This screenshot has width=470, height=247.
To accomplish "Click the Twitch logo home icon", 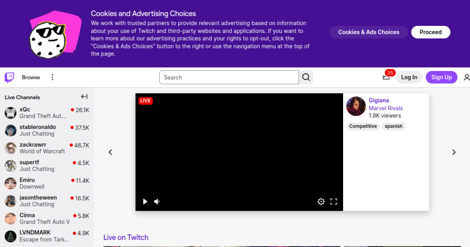I will coord(9,78).
